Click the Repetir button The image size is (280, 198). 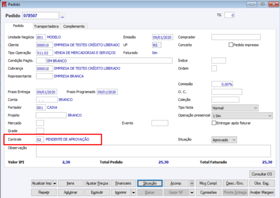pos(44,193)
